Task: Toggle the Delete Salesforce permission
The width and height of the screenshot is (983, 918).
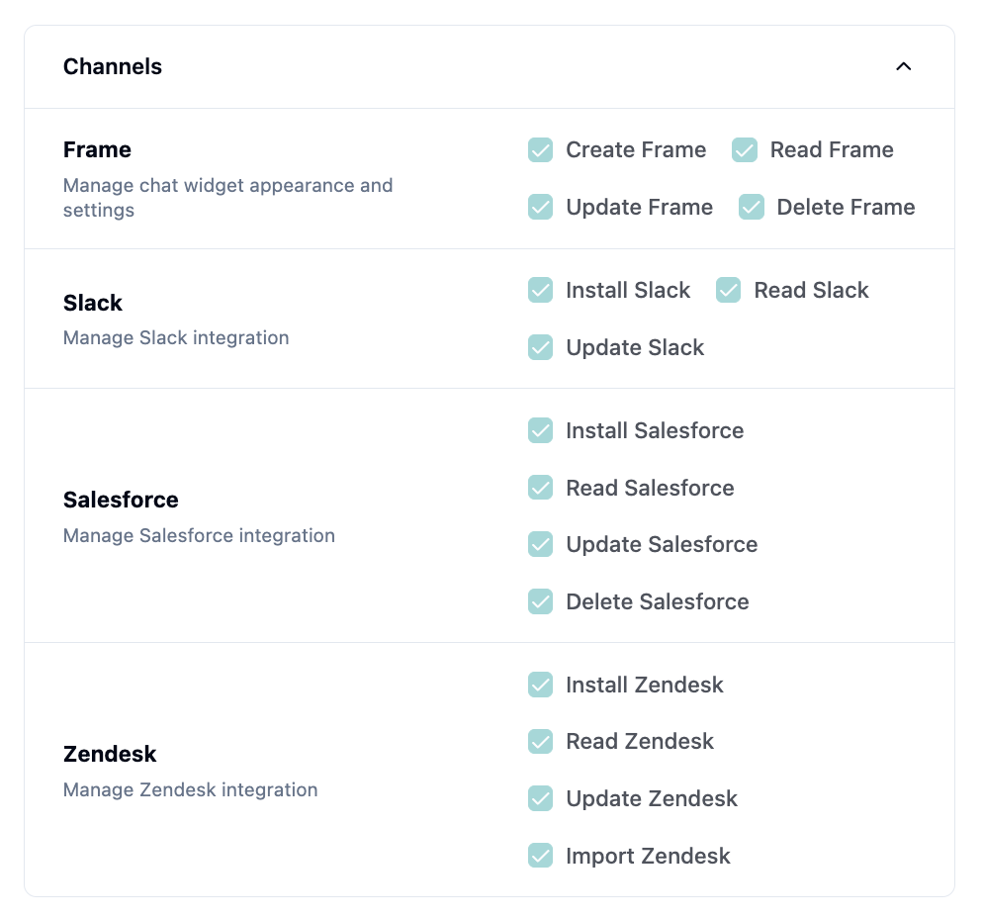Action: click(x=540, y=601)
